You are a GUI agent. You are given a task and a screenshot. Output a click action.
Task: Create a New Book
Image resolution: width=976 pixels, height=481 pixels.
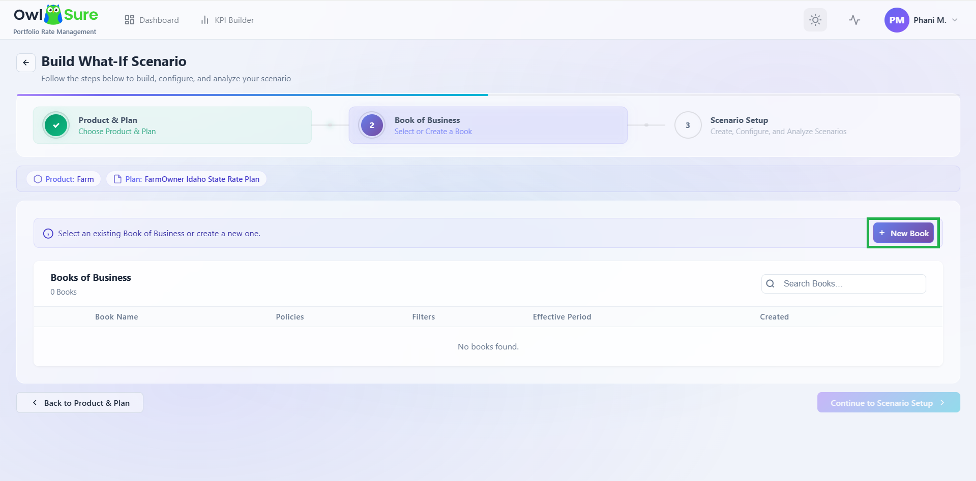click(x=903, y=233)
